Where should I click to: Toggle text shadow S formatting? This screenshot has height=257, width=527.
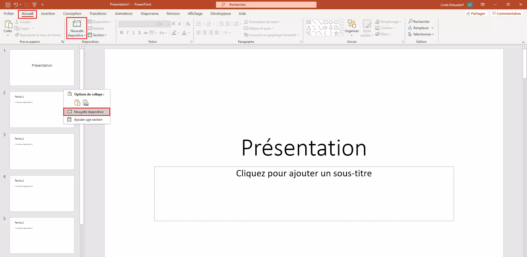click(x=139, y=33)
